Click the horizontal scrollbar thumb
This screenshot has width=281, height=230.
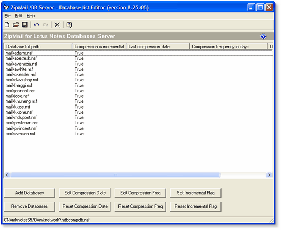(x=115, y=175)
